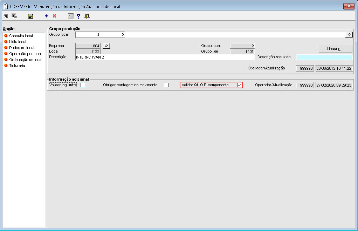Open Consulta local option
Viewport: 358px width, 231px height.
[21, 36]
